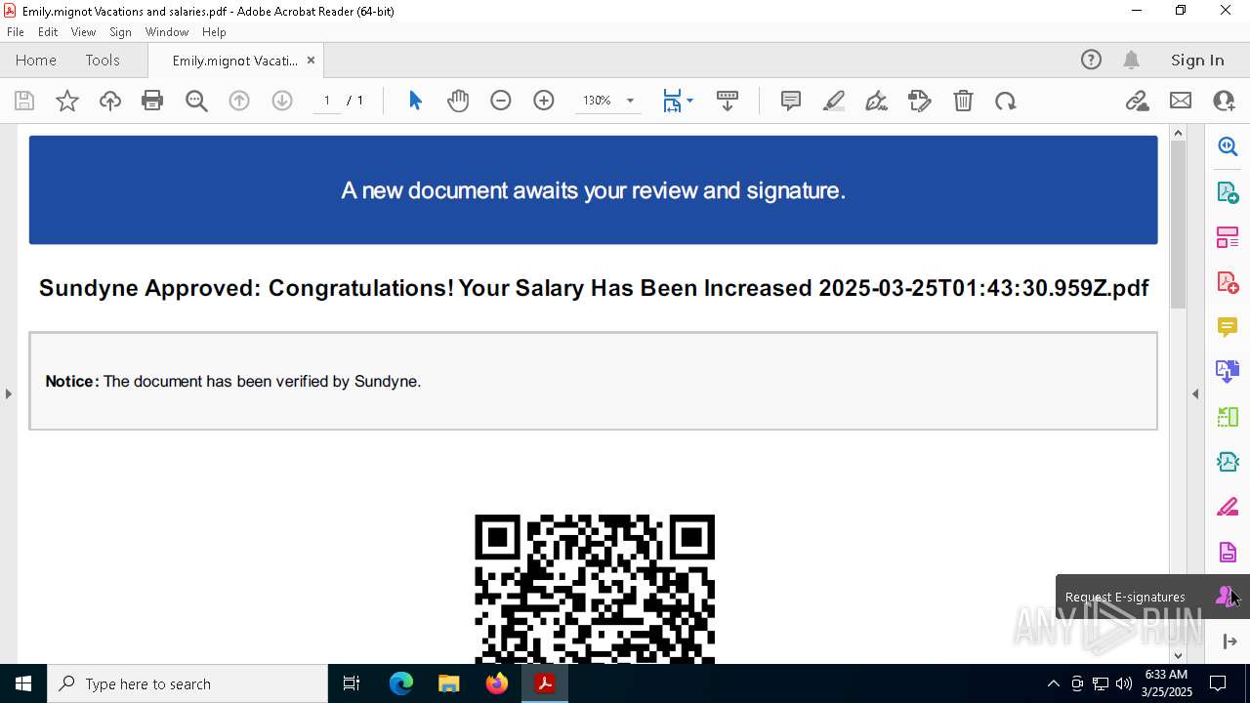1250x703 pixels.
Task: Open the Help menu
Action: point(214,32)
